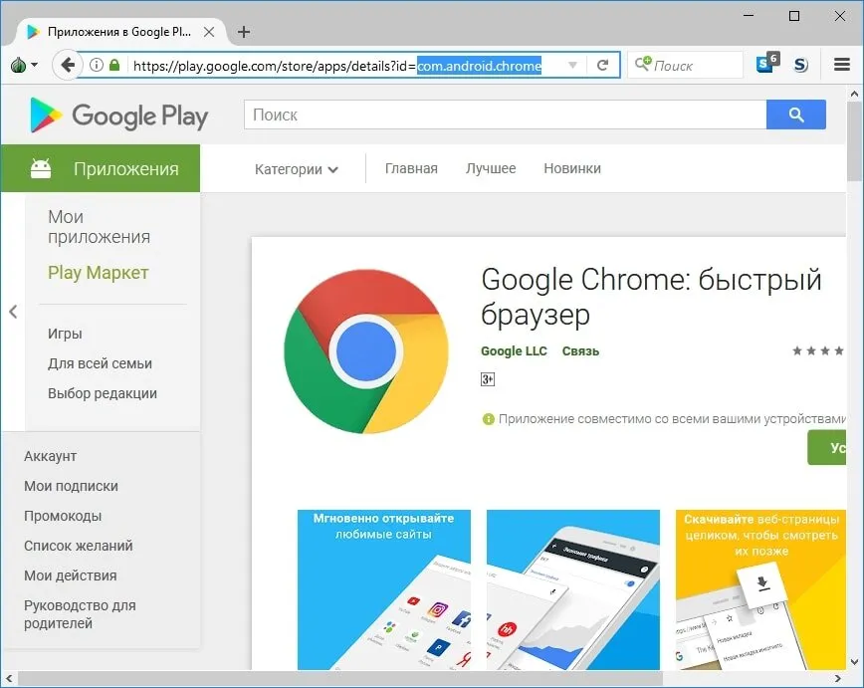Click the extension icon with badge 6
This screenshot has width=864, height=688.
767,63
